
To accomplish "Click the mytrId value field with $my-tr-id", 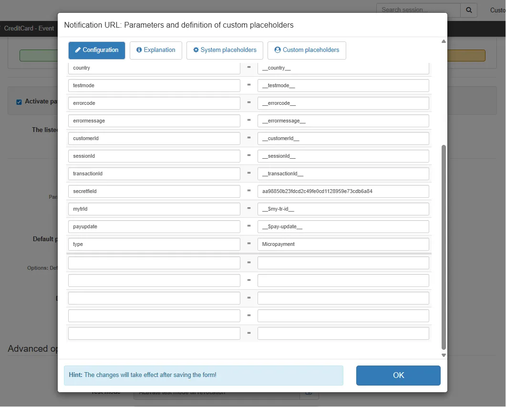I will coord(343,209).
